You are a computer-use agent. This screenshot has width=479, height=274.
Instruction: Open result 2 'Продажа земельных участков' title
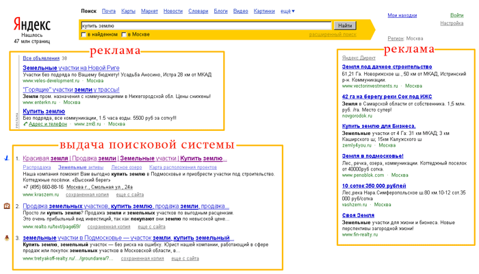pos(126,206)
